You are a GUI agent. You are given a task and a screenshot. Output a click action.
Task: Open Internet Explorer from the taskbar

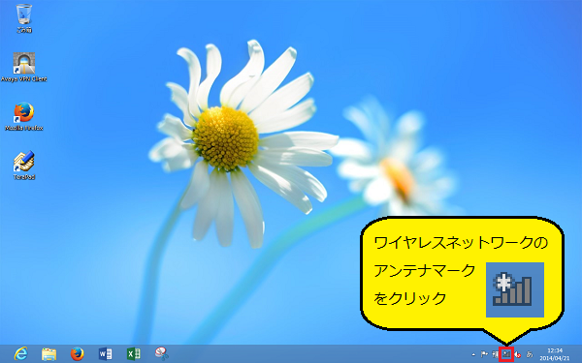pos(20,354)
